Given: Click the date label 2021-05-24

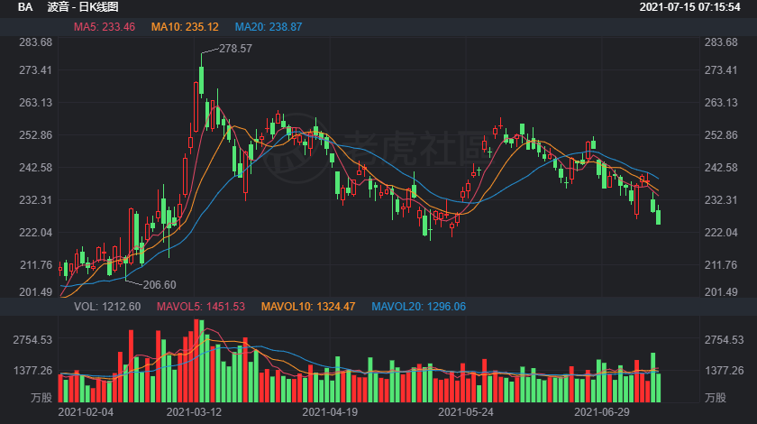Looking at the screenshot, I should [466, 412].
